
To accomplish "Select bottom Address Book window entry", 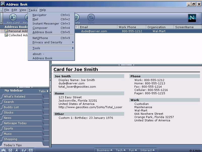I will pos(51,58).
